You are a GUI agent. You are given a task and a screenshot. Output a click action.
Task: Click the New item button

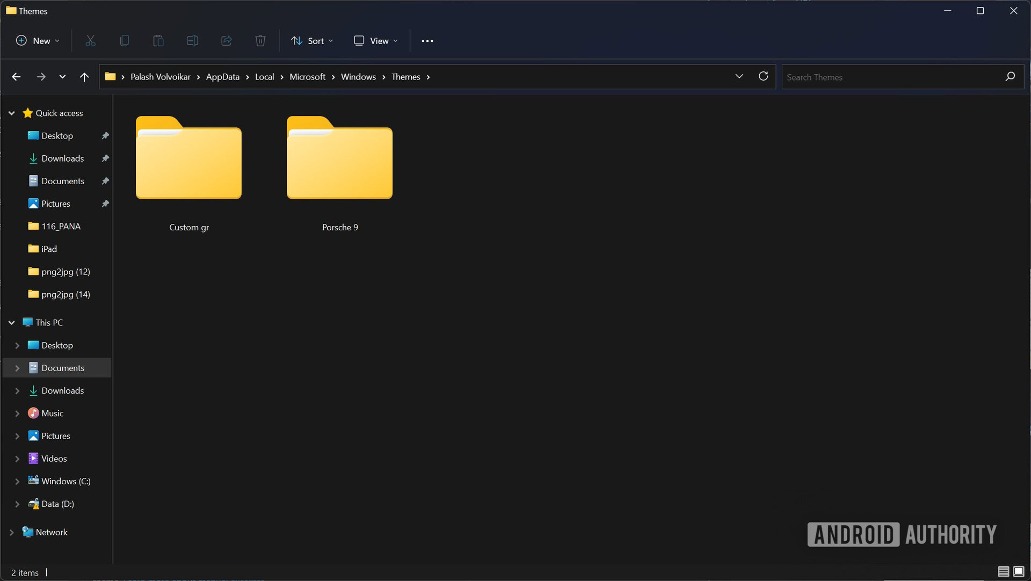(x=37, y=40)
